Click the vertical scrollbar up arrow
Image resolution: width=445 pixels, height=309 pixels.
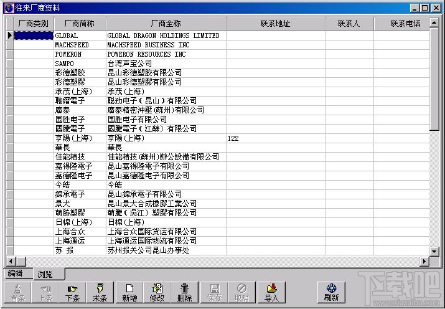click(434, 22)
